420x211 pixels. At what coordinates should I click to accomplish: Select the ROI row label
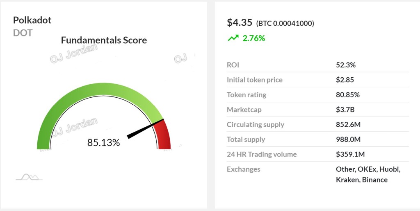[233, 65]
